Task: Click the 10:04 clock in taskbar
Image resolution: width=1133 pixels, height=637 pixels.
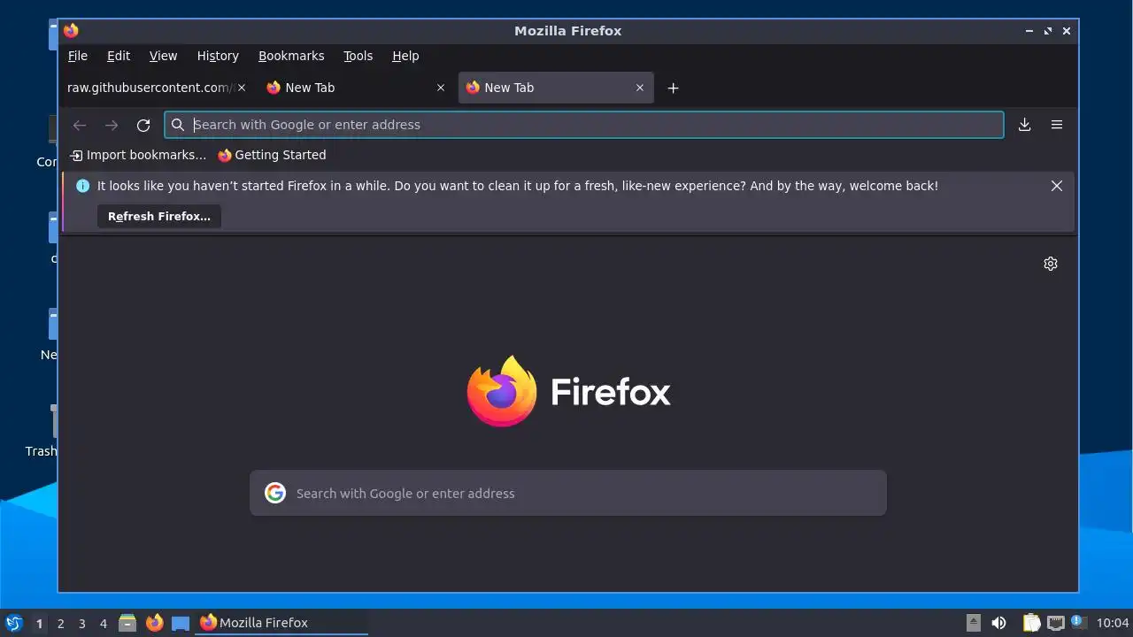Action: 1113,623
